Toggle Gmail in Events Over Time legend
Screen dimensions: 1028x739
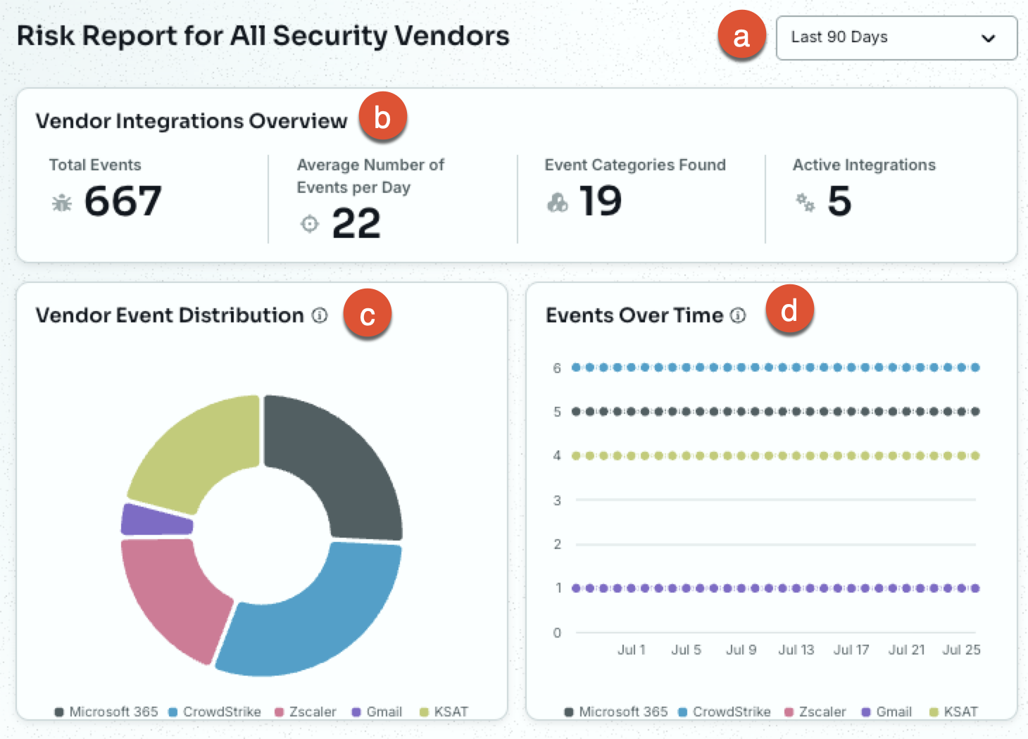pos(886,712)
